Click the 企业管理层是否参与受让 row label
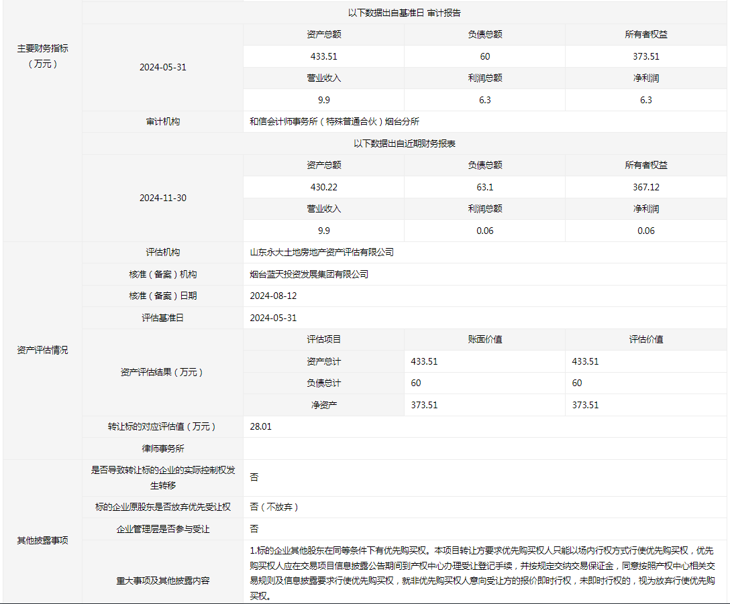This screenshot has height=604, width=730. pos(163,530)
